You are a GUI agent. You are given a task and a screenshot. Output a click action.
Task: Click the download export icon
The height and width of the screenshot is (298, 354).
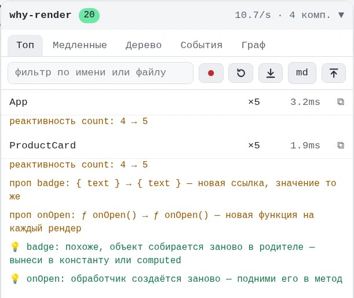click(271, 73)
